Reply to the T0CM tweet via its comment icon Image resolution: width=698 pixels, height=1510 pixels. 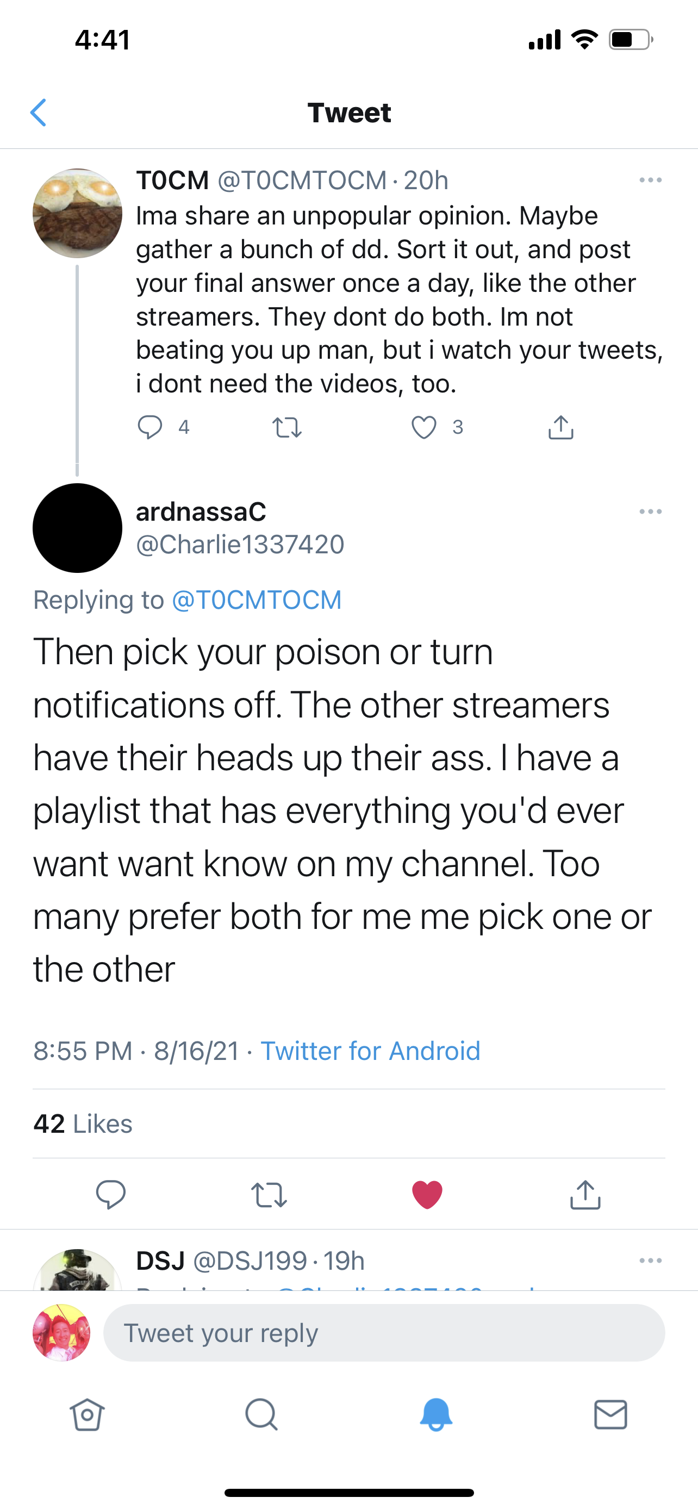coord(150,427)
